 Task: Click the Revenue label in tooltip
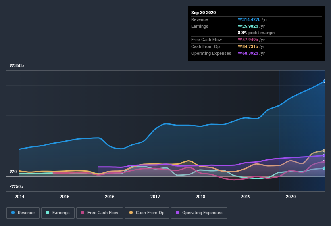point(200,19)
